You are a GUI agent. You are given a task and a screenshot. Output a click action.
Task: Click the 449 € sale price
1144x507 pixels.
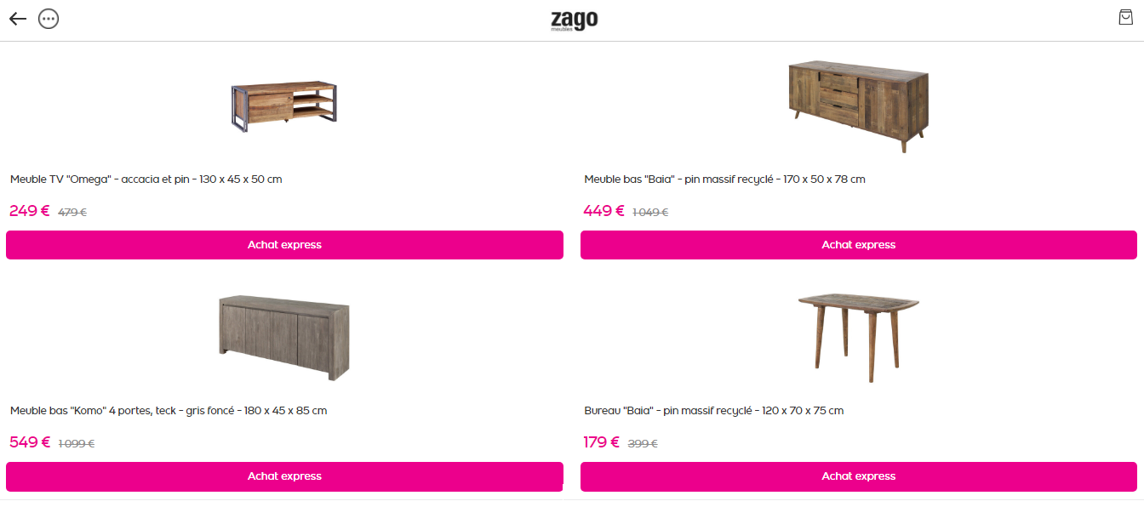pos(603,211)
